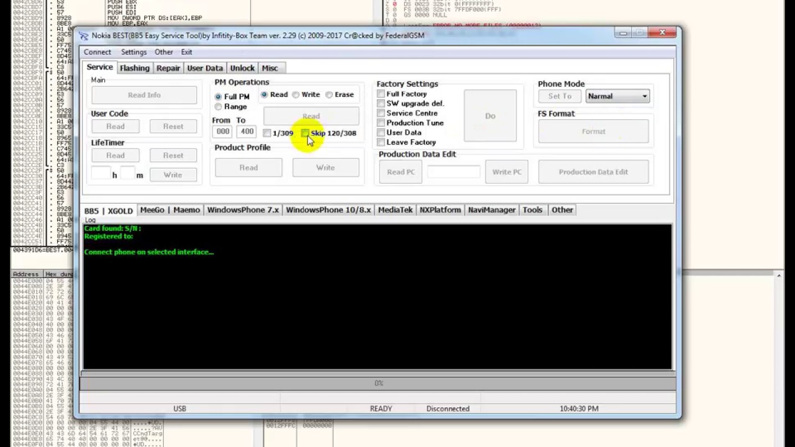The image size is (795, 447).
Task: Open the Unlock tab
Action: [x=242, y=68]
